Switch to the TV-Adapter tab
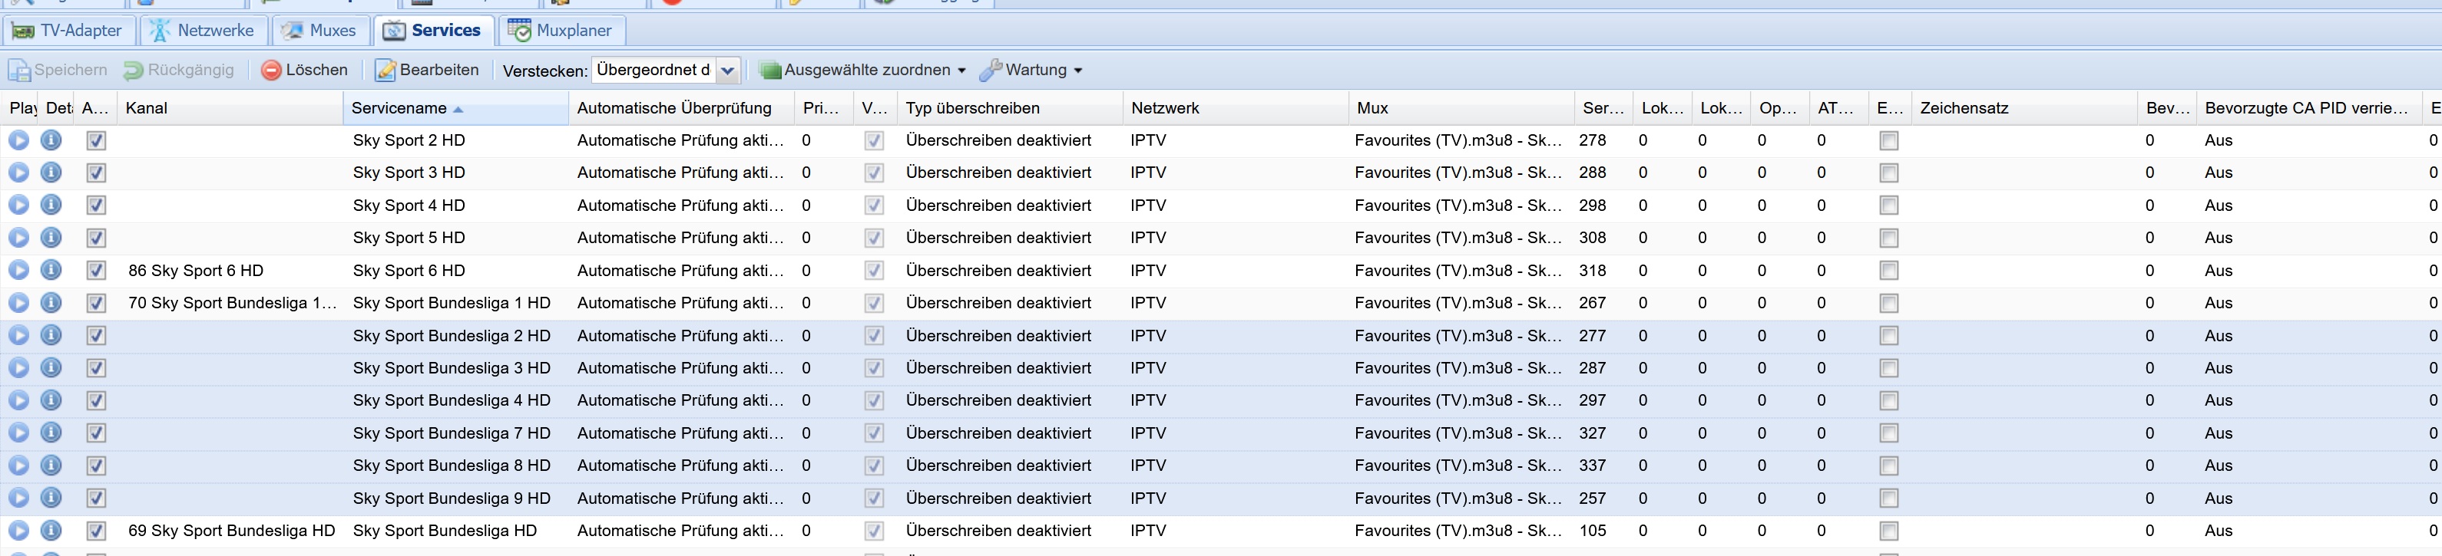 (68, 31)
